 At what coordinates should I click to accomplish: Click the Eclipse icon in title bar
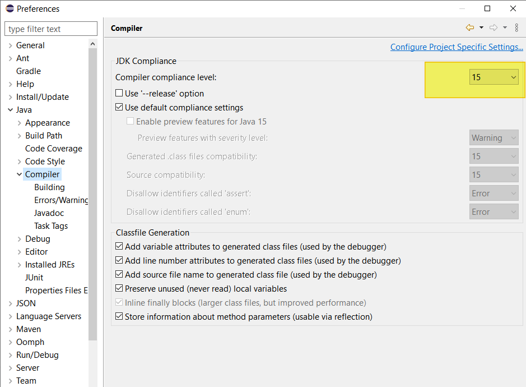coord(10,8)
